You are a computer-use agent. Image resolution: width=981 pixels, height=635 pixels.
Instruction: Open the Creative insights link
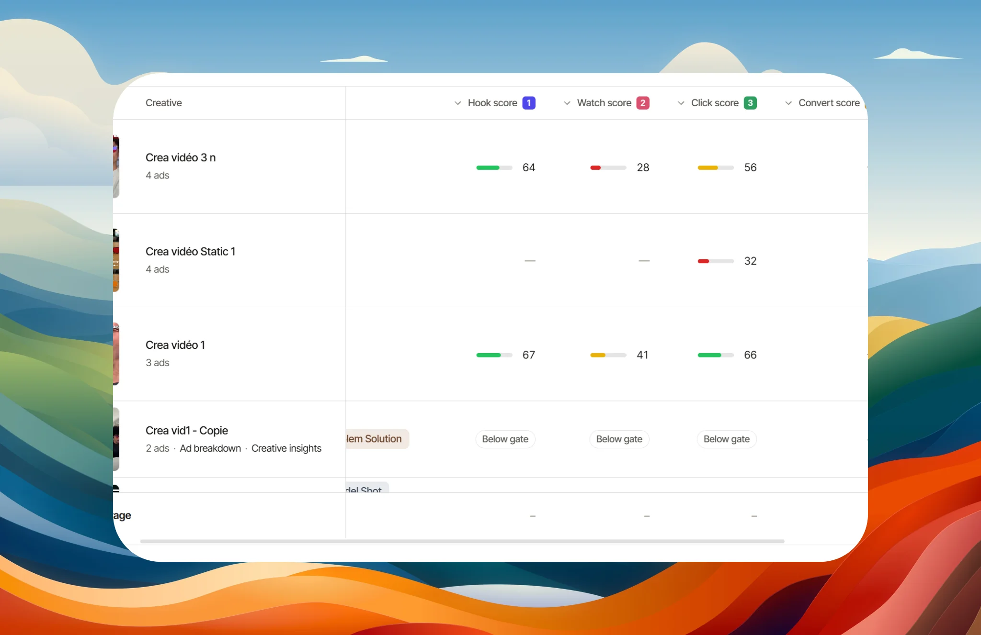286,448
